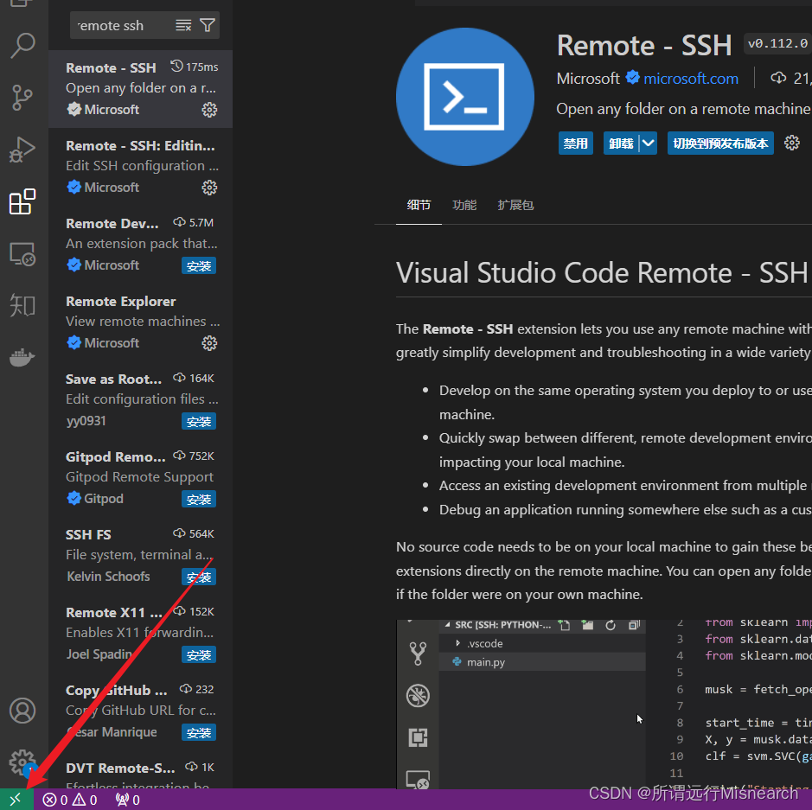This screenshot has height=810, width=812.
Task: Click the v0.112.0 version badge
Action: pyautogui.click(x=777, y=43)
